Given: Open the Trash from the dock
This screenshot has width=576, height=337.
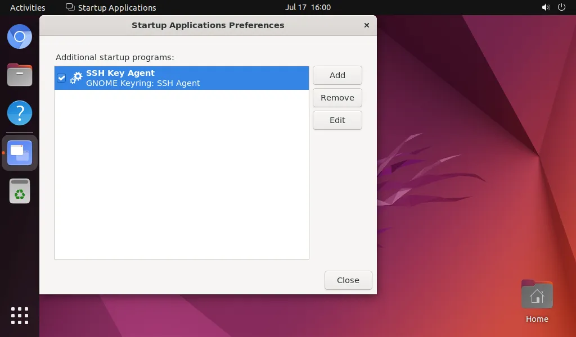Looking at the screenshot, I should [x=19, y=191].
